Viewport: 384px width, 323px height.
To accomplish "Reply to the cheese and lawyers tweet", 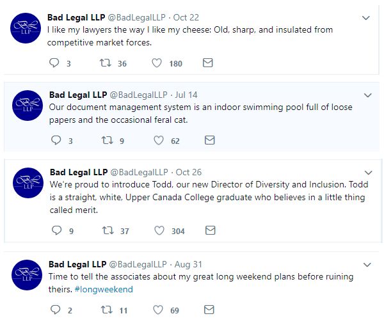I will pyautogui.click(x=55, y=63).
